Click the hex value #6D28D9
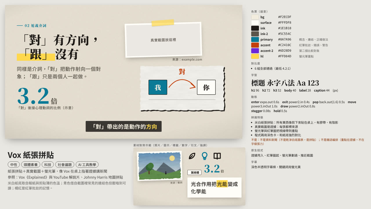The width and height of the screenshot is (371, 209). point(285,51)
